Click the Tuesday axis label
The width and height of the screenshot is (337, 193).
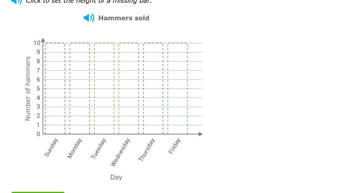coord(99,148)
